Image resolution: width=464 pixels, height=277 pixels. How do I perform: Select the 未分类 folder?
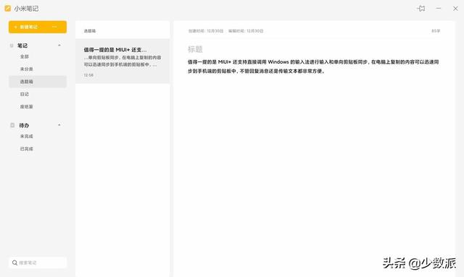[x=26, y=69]
